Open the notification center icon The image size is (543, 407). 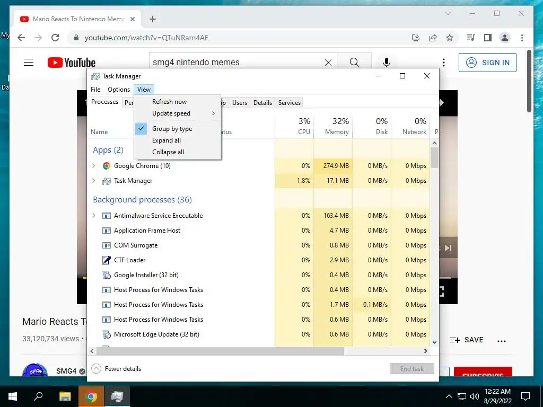pyautogui.click(x=526, y=396)
